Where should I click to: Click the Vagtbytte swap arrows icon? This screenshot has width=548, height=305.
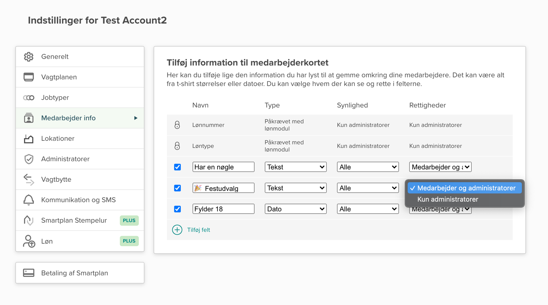pyautogui.click(x=29, y=179)
